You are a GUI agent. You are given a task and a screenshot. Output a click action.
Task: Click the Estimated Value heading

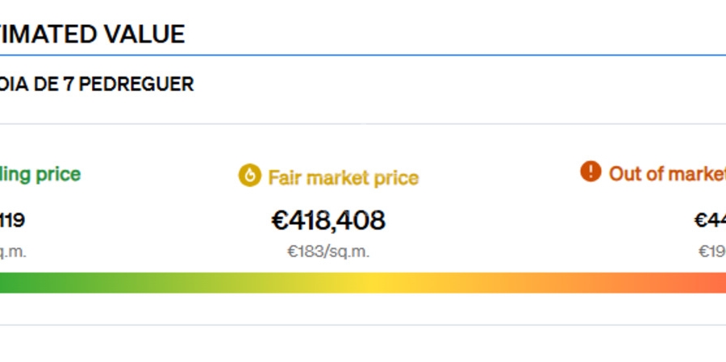92,35
